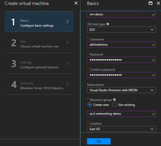161x146 pixels.
Task: Open the VM disk type SSD dropdown
Action: [x=121, y=30]
